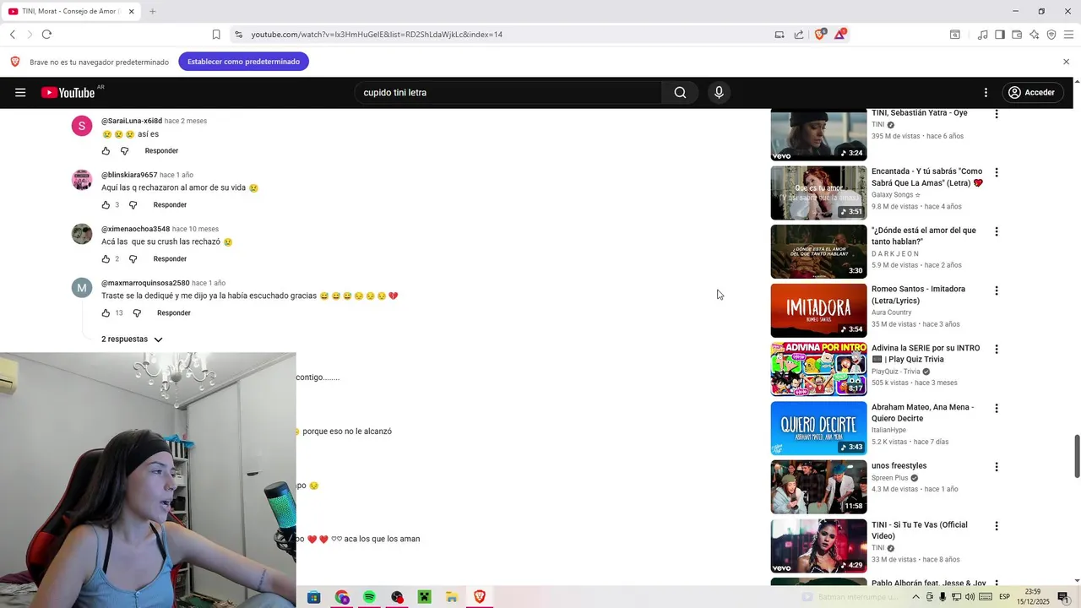
Task: Open @maxmarroquinsosa2580 profile avatar
Action: pyautogui.click(x=82, y=288)
